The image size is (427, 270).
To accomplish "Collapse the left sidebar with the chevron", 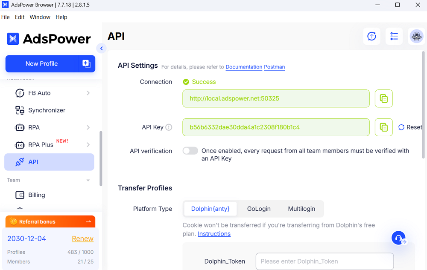I will [102, 48].
